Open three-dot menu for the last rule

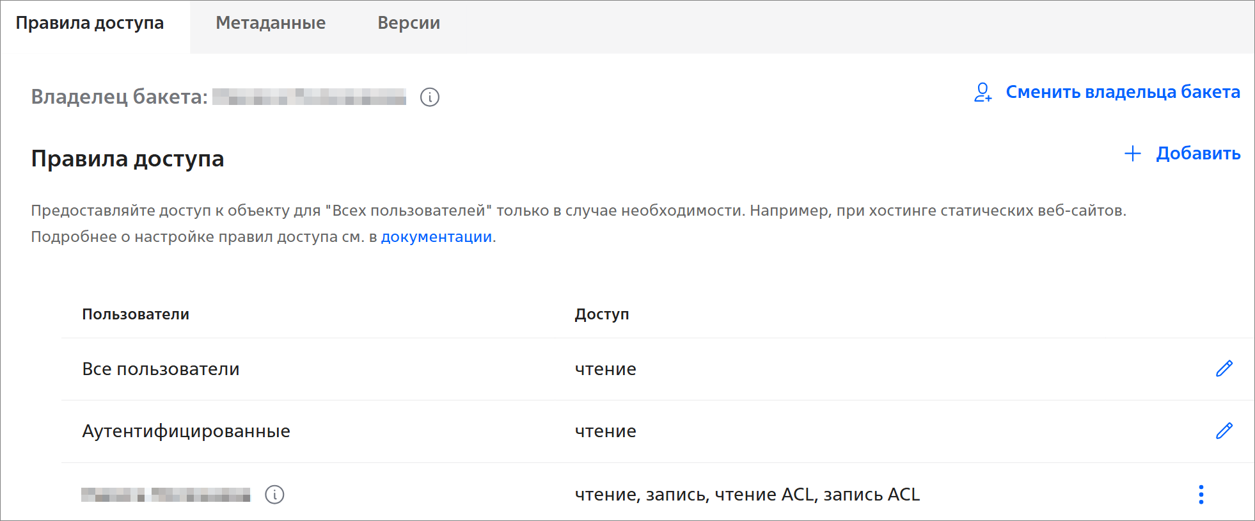coord(1201,495)
